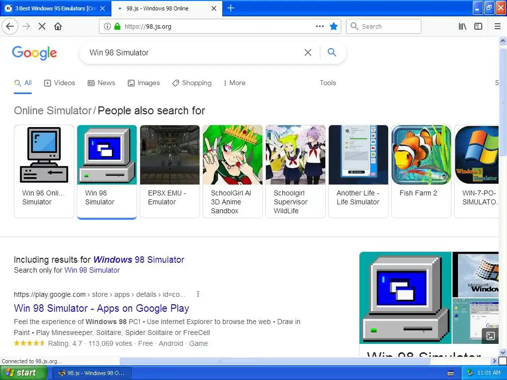The image size is (507, 380).
Task: Search only for Win 98 Simulator link
Action: coord(92,270)
